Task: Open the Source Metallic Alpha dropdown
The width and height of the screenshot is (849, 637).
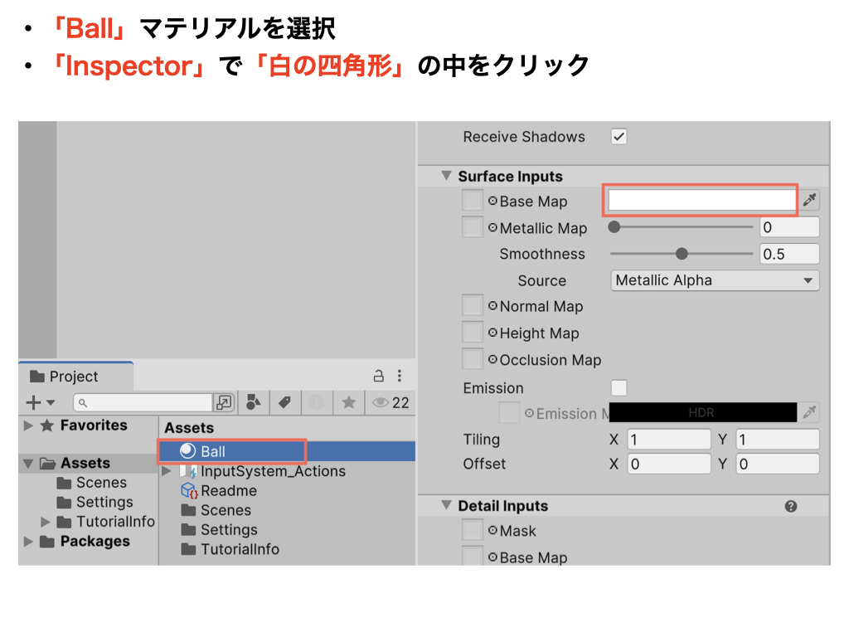Action: [x=714, y=280]
